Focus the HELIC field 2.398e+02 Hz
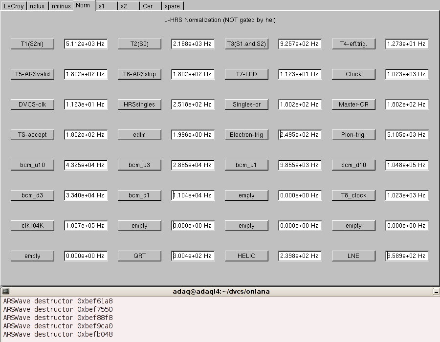The height and width of the screenshot is (342, 440). pos(300,256)
